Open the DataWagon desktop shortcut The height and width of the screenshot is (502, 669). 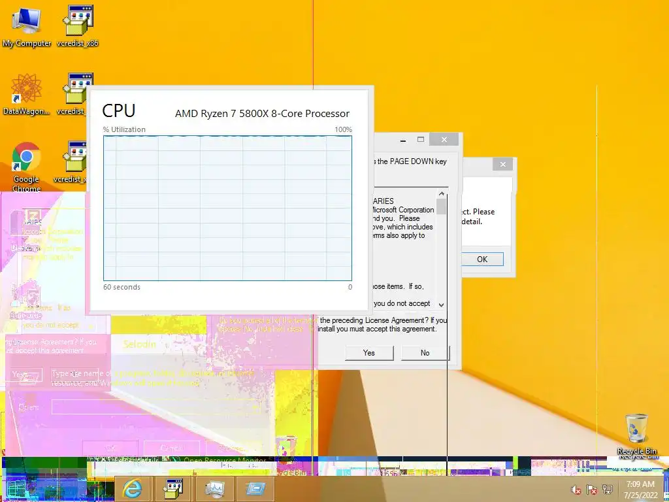pos(26,95)
